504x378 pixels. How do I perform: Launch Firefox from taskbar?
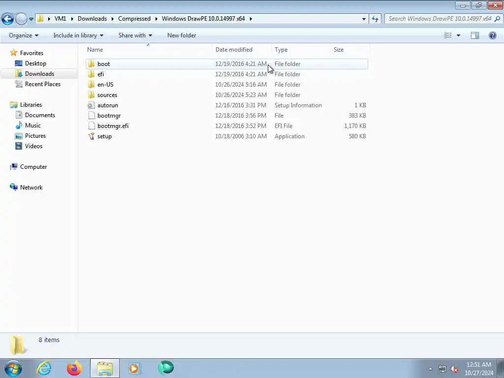click(74, 368)
